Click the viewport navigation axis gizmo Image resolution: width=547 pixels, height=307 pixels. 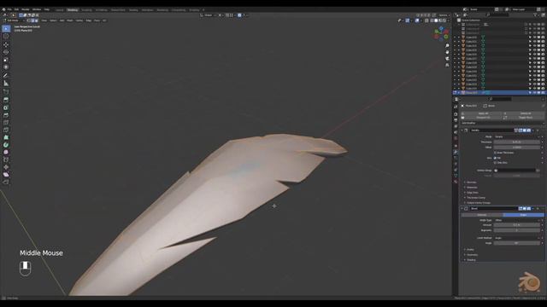point(441,33)
